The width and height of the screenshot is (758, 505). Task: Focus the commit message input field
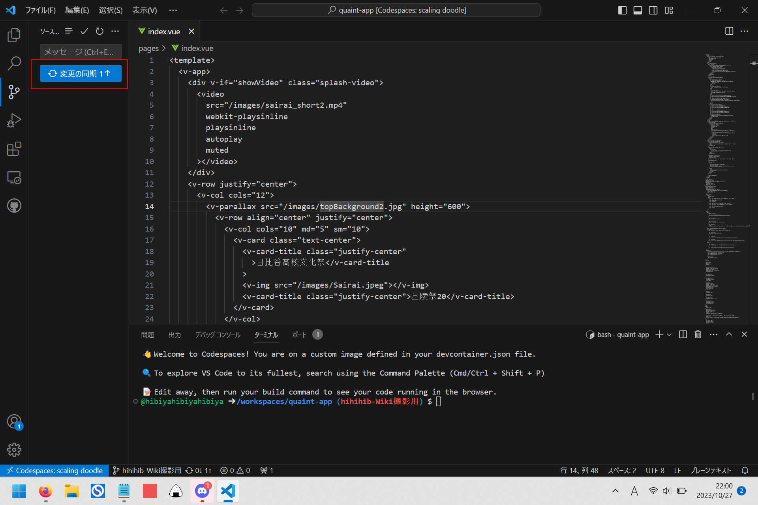81,52
